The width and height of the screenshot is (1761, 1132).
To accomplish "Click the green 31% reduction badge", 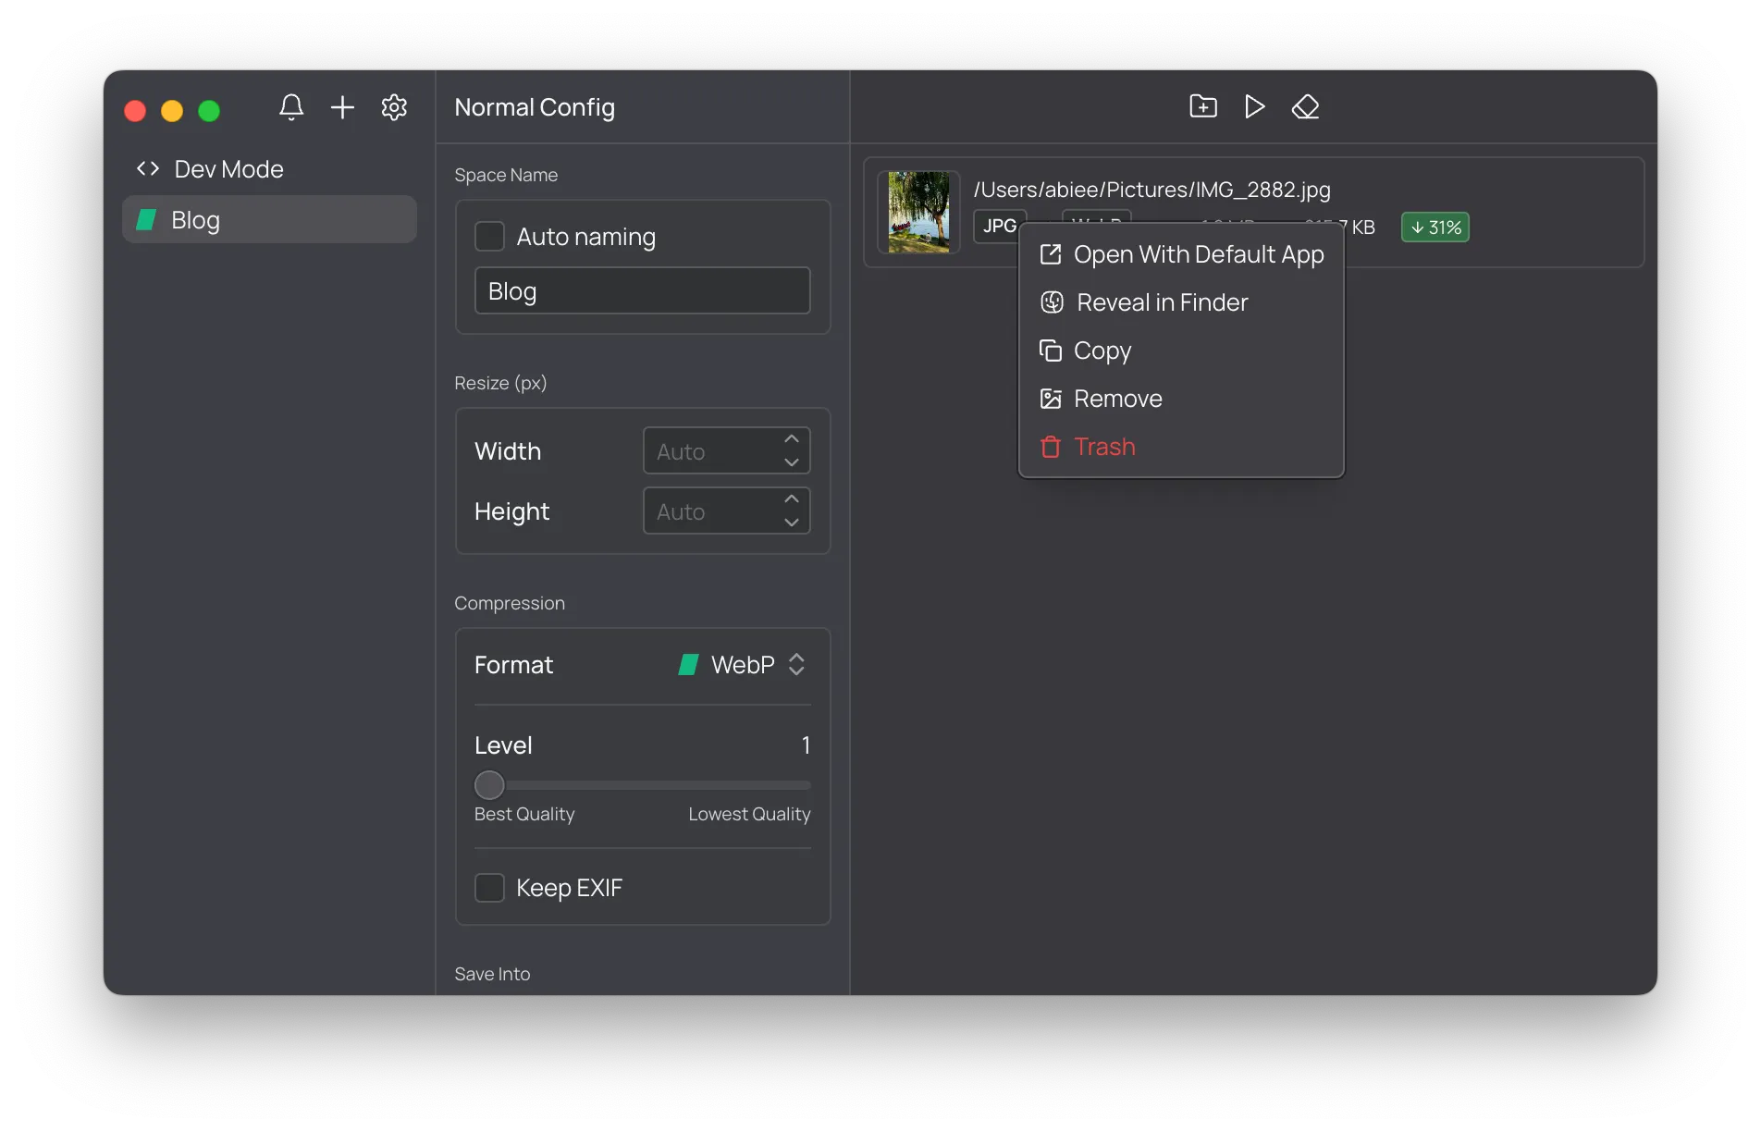I will (x=1435, y=227).
